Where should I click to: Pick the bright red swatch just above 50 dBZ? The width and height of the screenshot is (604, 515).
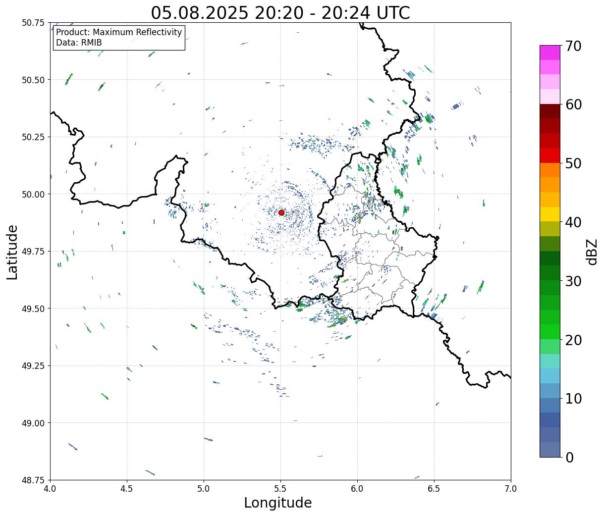tap(550, 155)
